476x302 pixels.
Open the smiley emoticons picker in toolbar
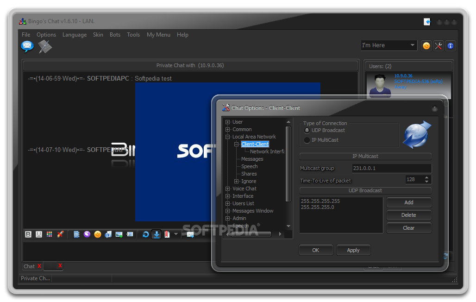click(97, 234)
